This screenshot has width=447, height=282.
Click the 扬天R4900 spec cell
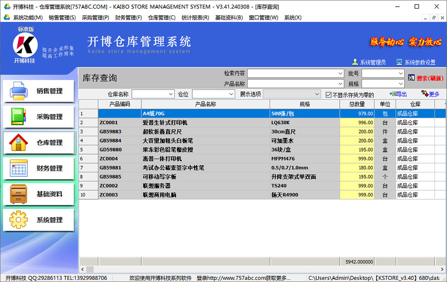[x=305, y=195]
